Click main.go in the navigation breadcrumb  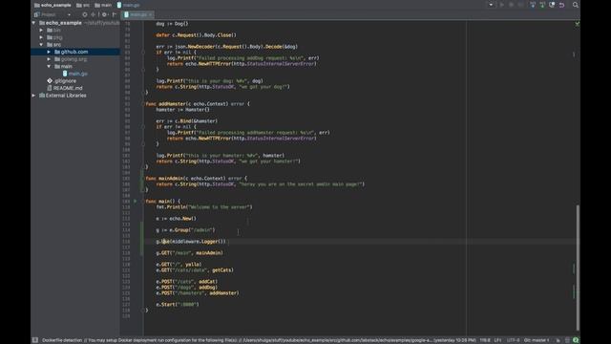click(x=128, y=5)
